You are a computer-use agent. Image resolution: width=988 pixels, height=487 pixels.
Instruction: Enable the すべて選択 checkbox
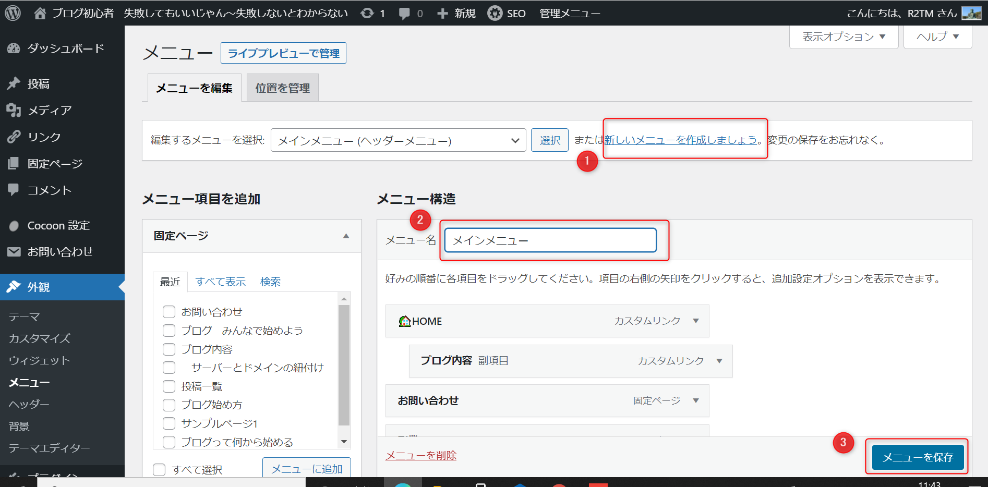[x=159, y=470]
